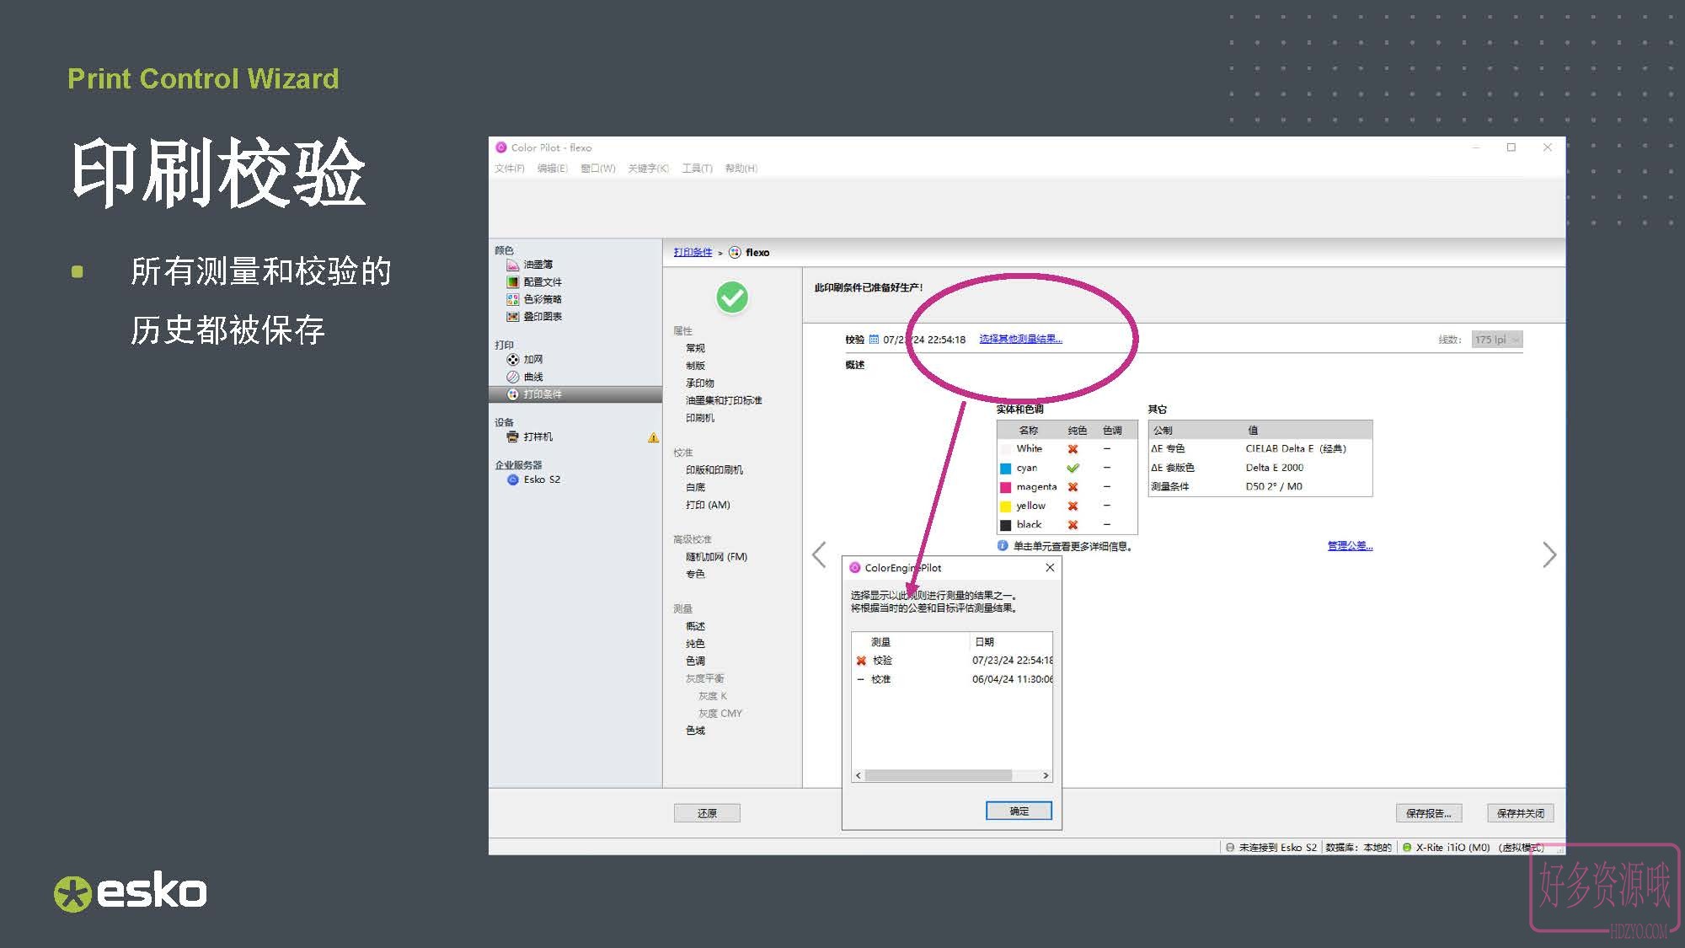
Task: Select 配置文件 profile icon
Action: (x=512, y=282)
